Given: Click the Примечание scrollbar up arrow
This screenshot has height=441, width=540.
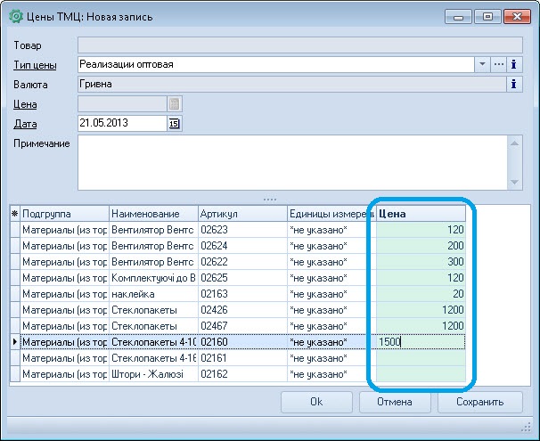Looking at the screenshot, I should point(514,143).
